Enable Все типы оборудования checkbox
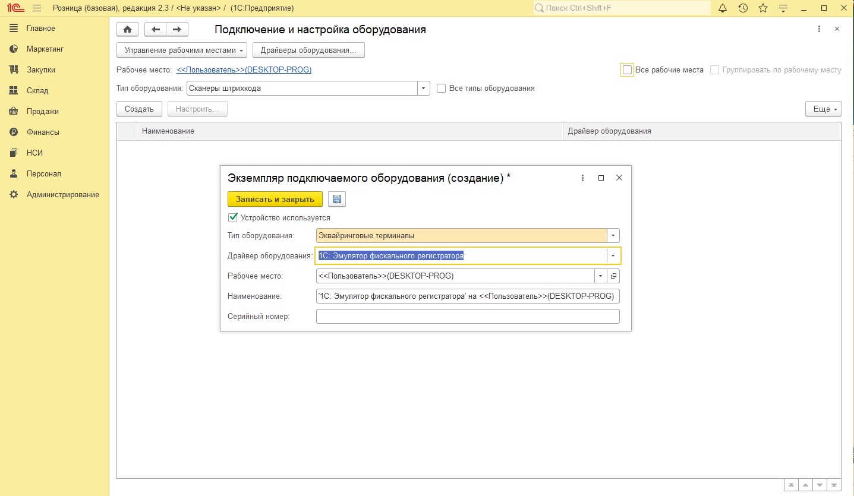This screenshot has height=496, width=854. (441, 89)
